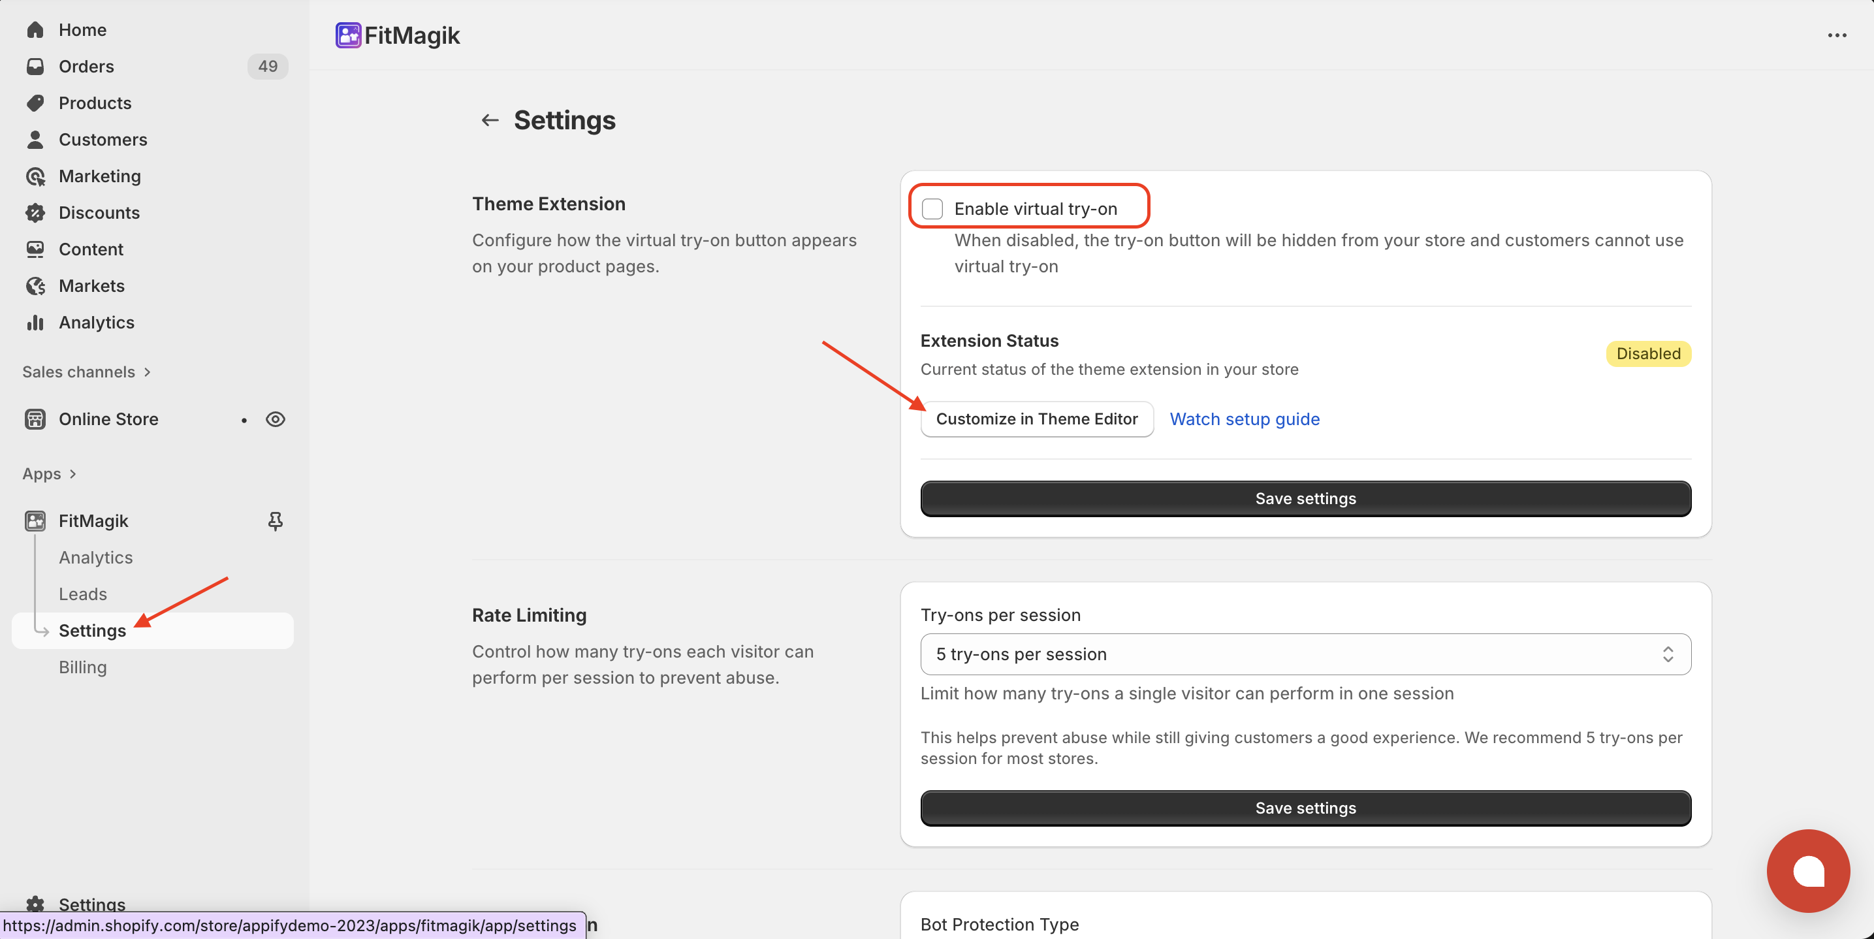The width and height of the screenshot is (1874, 939).
Task: Click the Products tag icon
Action: click(x=35, y=103)
